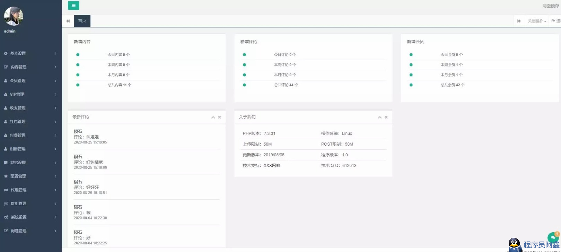Click 本周会员 1 个 row
The image size is (561, 252).
coord(480,65)
